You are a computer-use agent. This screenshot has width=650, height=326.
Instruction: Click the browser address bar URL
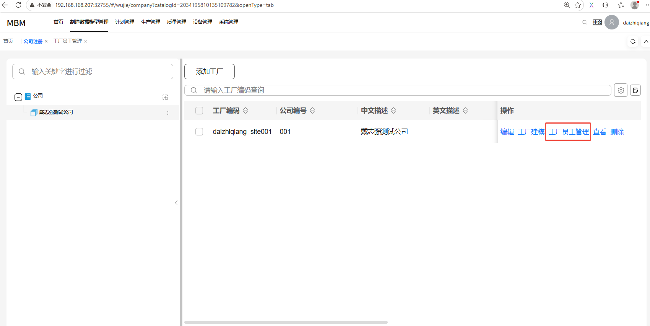coord(164,5)
